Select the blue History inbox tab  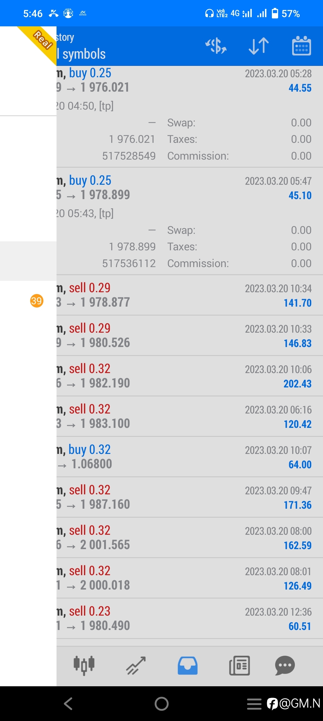[188, 665]
